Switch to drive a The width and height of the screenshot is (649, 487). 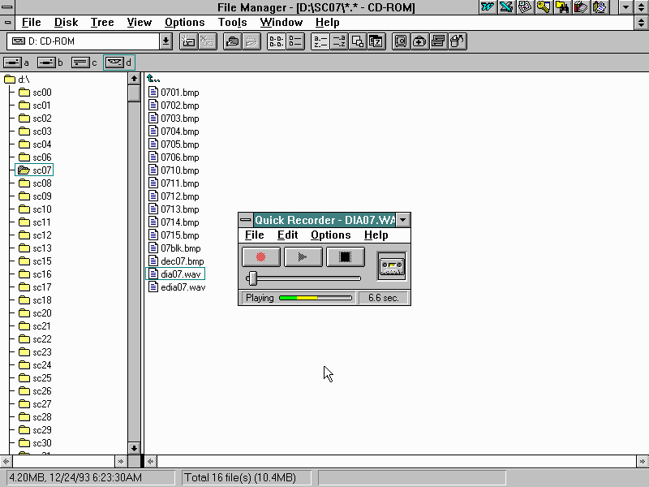coord(16,62)
